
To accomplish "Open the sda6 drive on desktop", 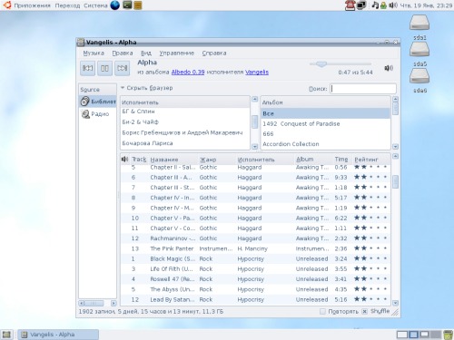I will click(x=419, y=80).
